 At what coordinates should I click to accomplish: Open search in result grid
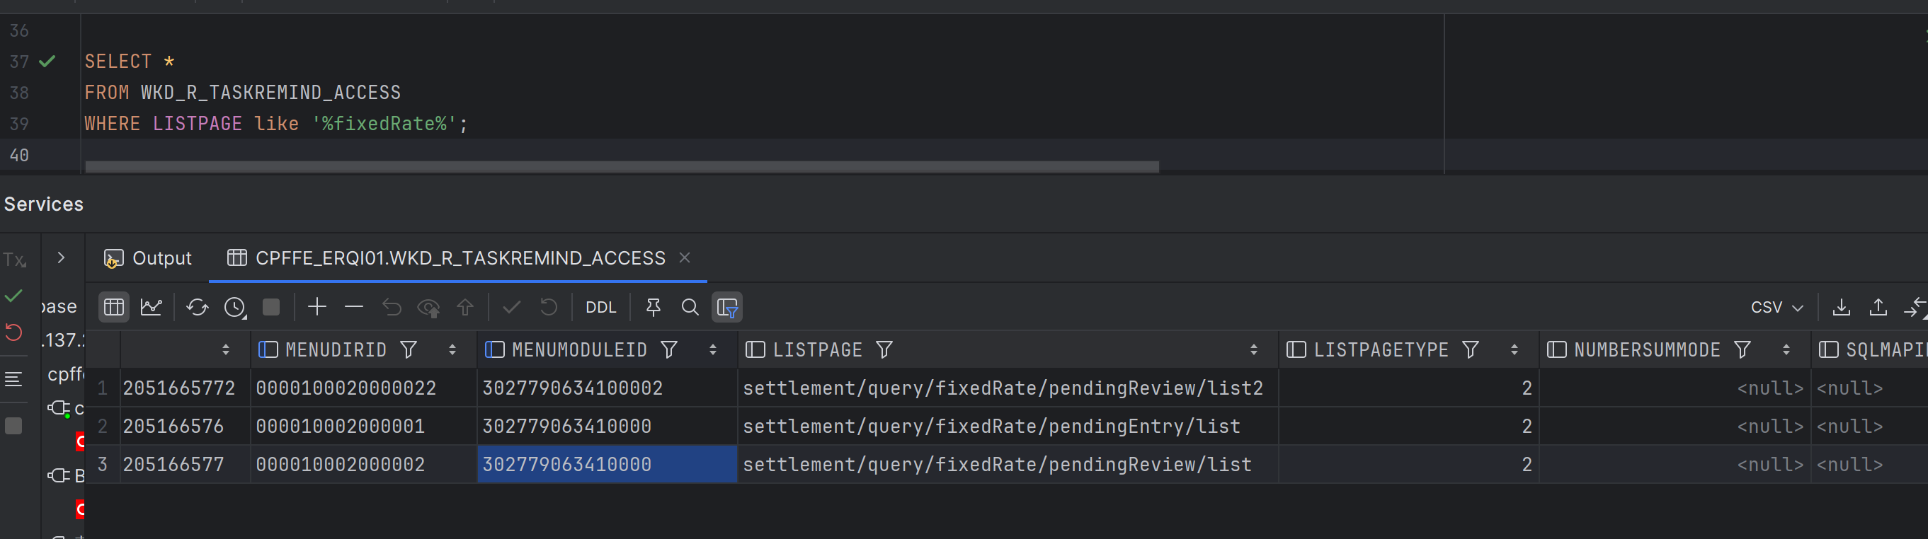click(690, 307)
